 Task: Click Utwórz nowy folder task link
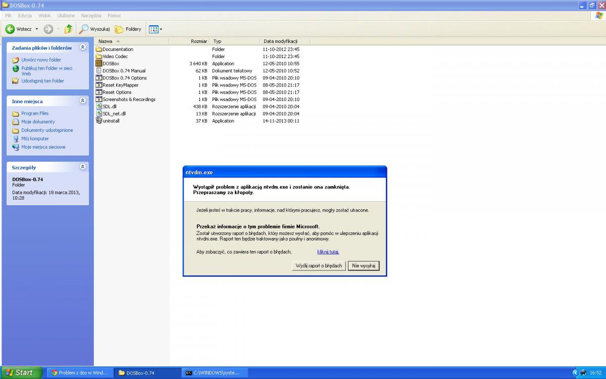[41, 60]
